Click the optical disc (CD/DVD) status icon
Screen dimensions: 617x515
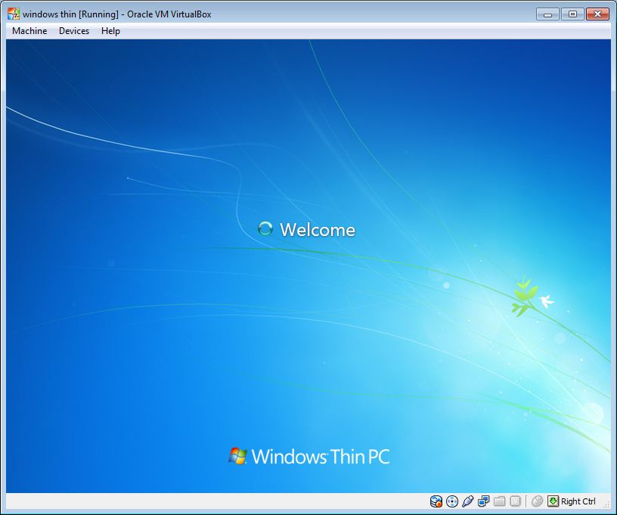click(x=452, y=501)
